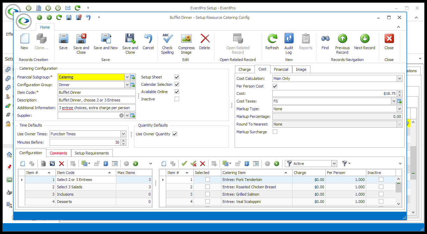This screenshot has height=234, width=427.
Task: Click the red X in the Configuration grid toolbar
Action: (x=61, y=164)
